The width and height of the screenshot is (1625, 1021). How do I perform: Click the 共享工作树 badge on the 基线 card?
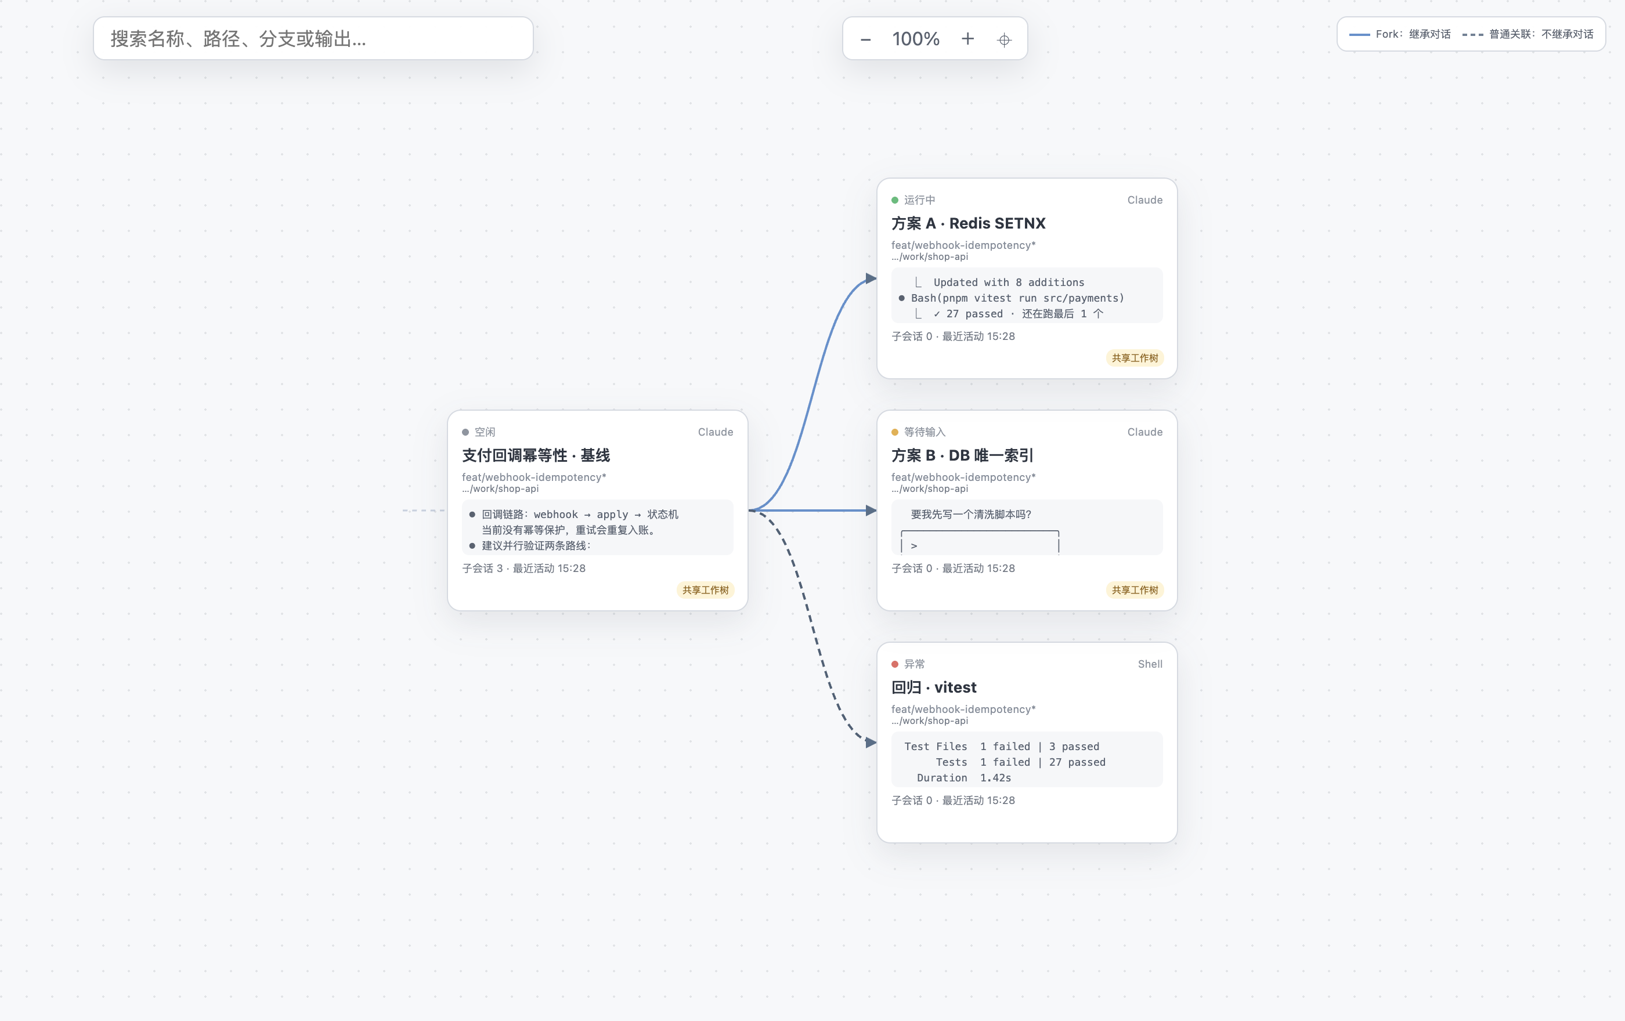point(705,590)
